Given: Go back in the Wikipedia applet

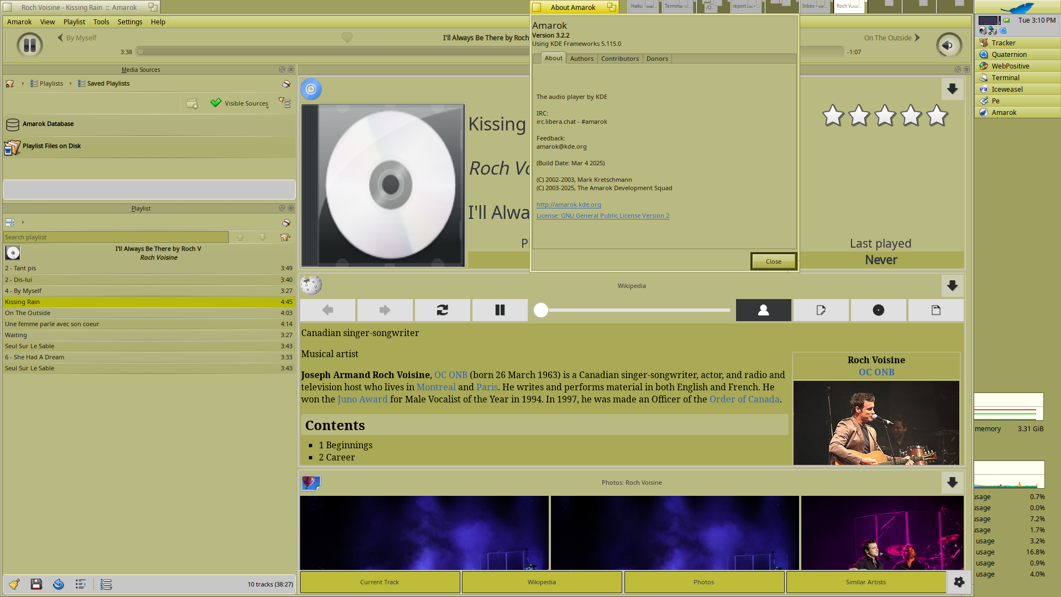Looking at the screenshot, I should [328, 310].
